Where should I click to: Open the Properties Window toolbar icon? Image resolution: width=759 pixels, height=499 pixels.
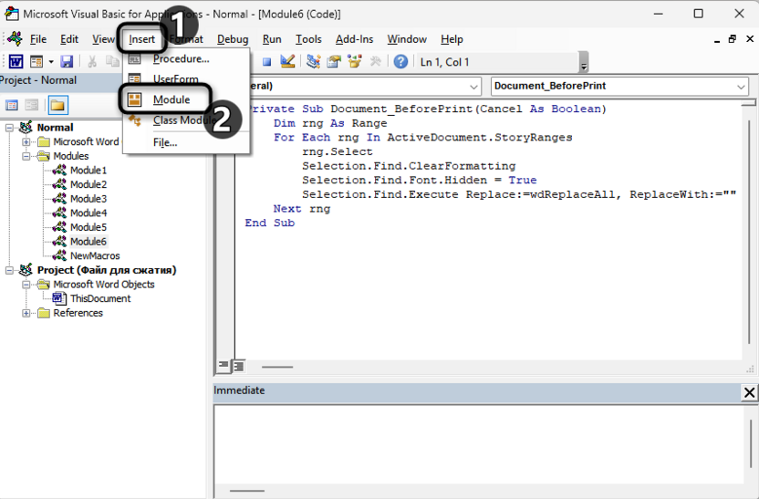[334, 62]
